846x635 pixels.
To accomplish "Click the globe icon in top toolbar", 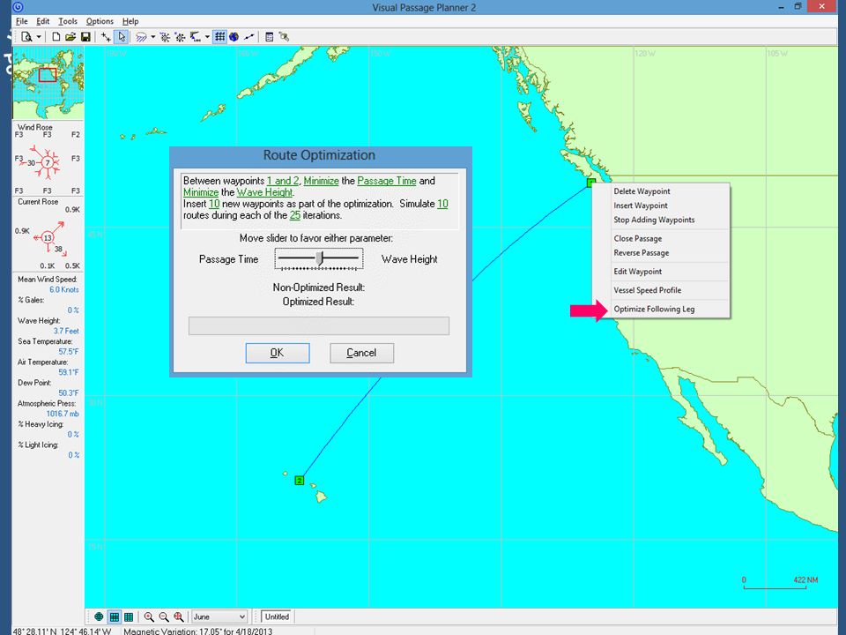I will click(x=234, y=37).
